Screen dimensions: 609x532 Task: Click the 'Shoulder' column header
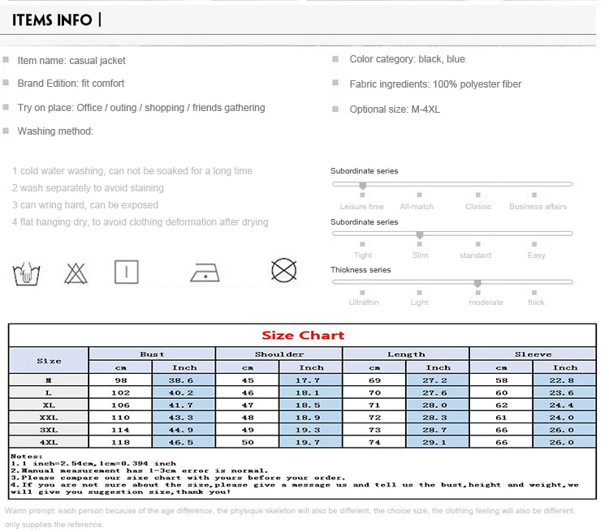point(279,354)
